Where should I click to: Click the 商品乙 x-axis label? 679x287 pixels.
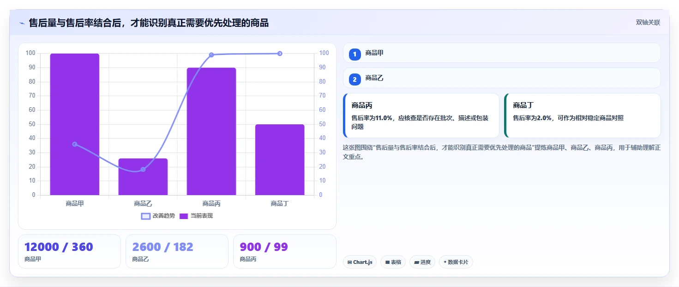[x=143, y=203]
